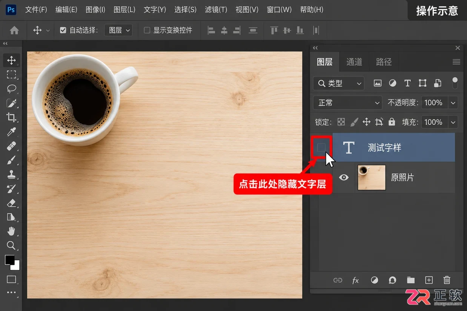The height and width of the screenshot is (311, 467).
Task: Click align top edges icon
Action: 274,30
